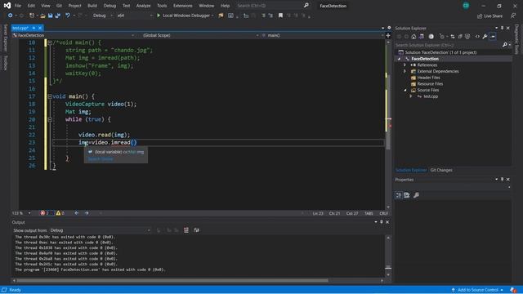Image resolution: width=523 pixels, height=294 pixels.
Task: Click Collapse All icon in Solution Explorer
Action: (x=460, y=36)
